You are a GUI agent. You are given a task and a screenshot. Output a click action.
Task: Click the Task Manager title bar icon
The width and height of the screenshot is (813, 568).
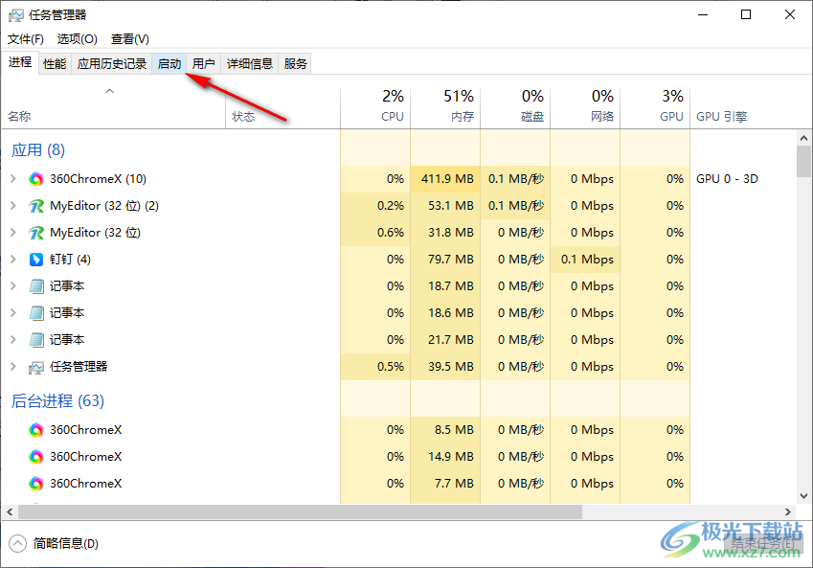16,15
